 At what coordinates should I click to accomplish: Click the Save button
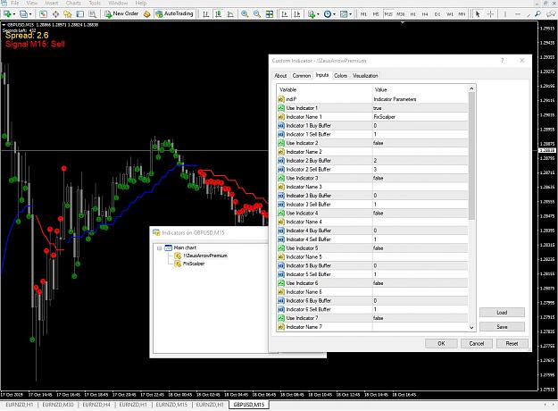[502, 327]
